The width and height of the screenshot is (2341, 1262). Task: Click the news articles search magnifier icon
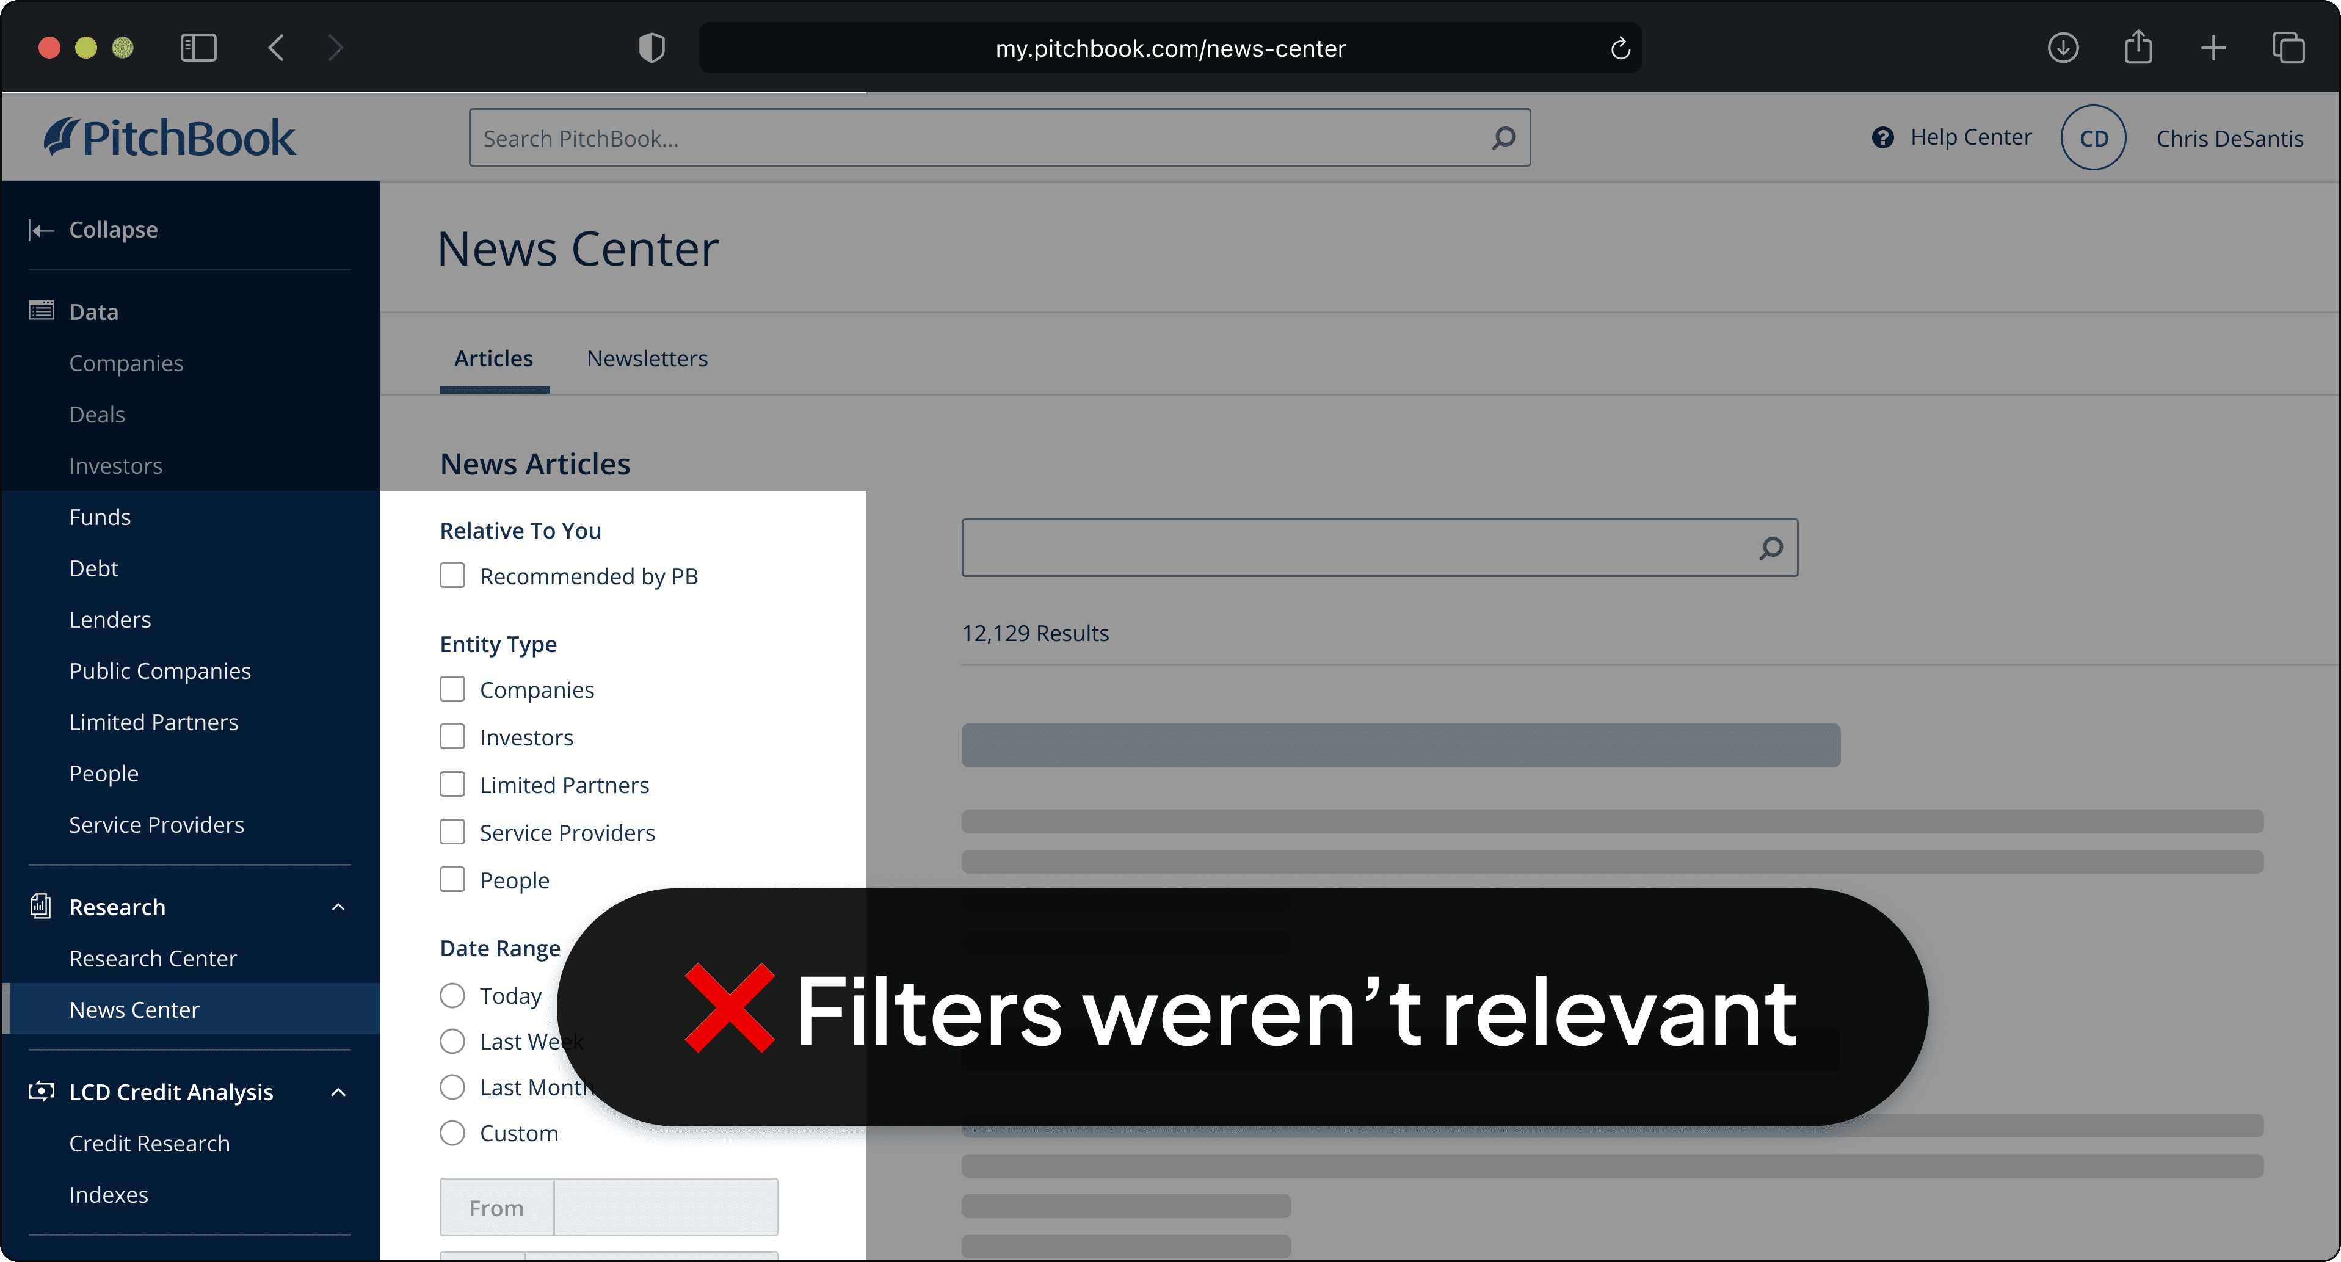(1770, 548)
